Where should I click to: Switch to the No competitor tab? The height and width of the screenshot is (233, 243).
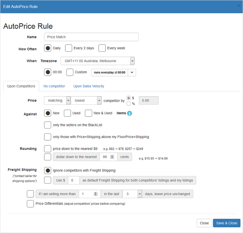[54, 86]
